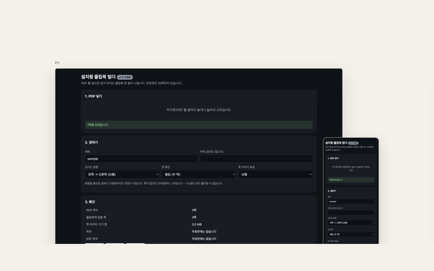
Task: Click the 설치형 플립북 빌더 title in PC view
Action: point(98,77)
